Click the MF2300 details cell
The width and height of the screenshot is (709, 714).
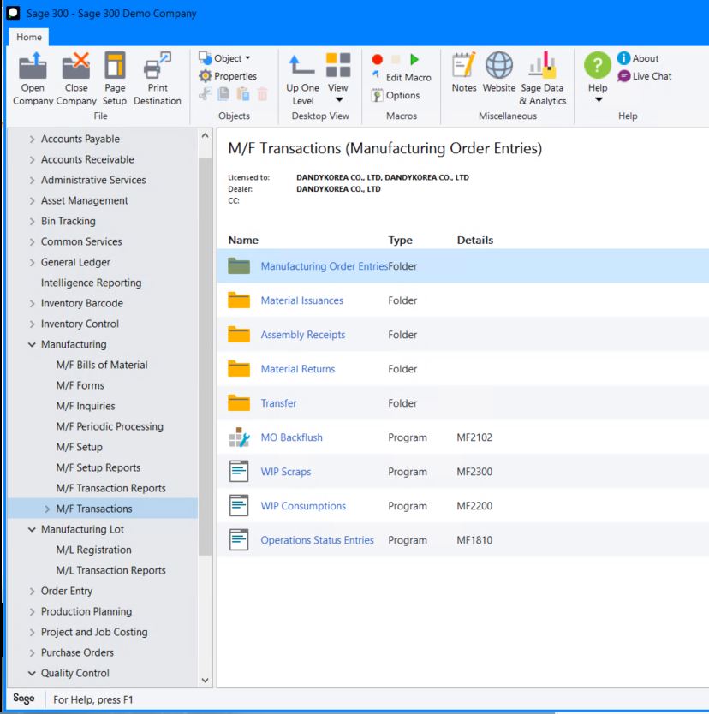(474, 472)
